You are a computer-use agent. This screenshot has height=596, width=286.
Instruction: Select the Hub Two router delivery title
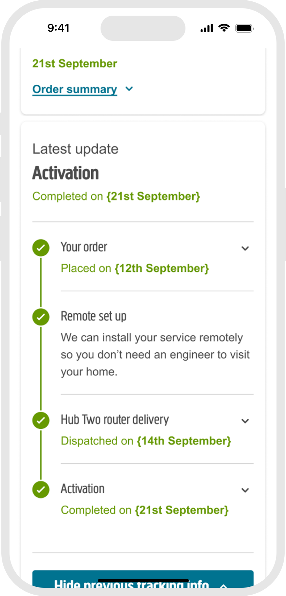(115, 419)
